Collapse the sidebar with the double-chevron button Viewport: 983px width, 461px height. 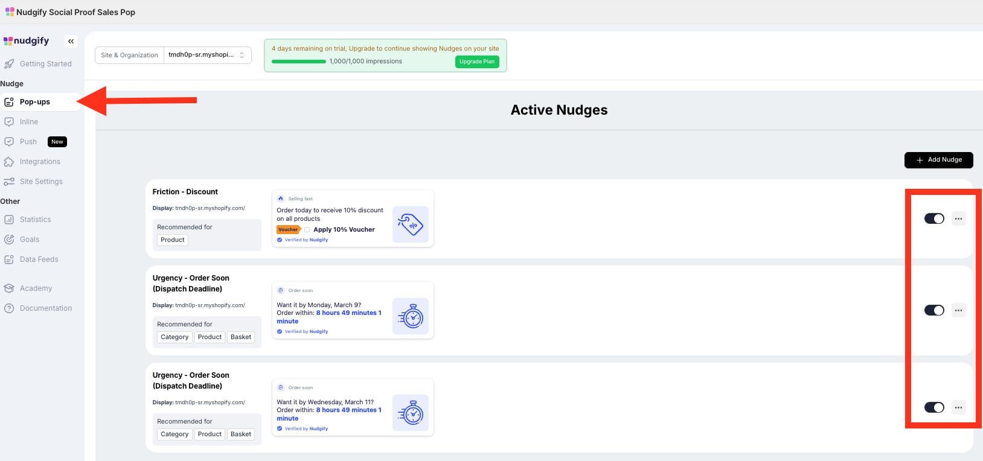[x=71, y=41]
